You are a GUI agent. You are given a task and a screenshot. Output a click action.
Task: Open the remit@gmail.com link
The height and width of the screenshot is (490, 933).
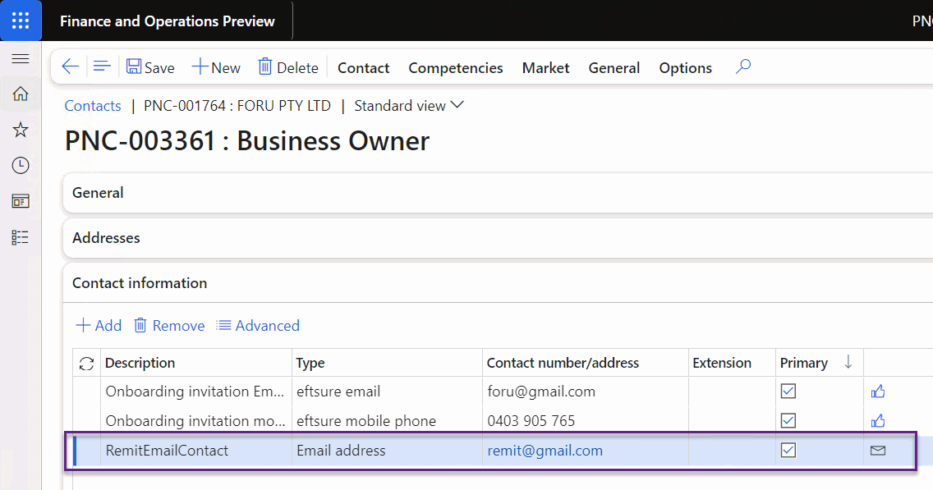point(545,451)
